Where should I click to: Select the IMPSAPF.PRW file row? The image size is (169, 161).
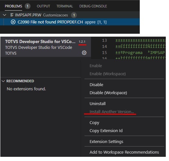pos(70,15)
